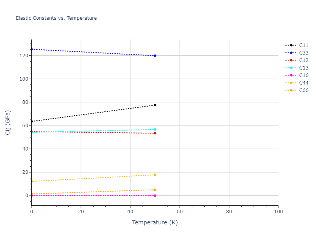Hide the C13 trace via legend
Screen dimensions: 316x237
[303, 68]
